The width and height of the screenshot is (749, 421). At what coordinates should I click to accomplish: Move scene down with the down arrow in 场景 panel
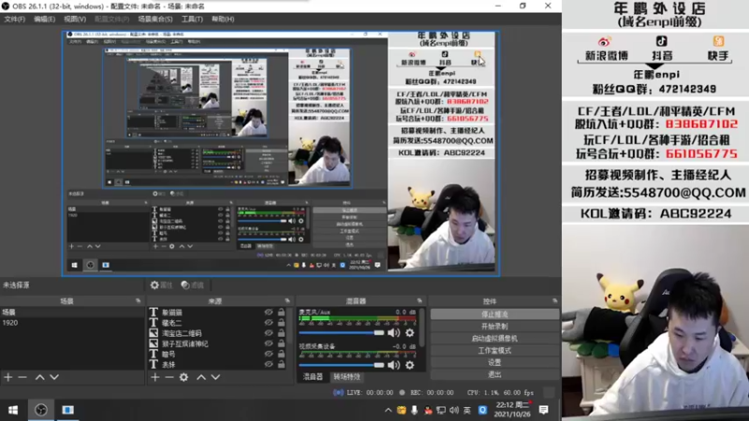[54, 377]
